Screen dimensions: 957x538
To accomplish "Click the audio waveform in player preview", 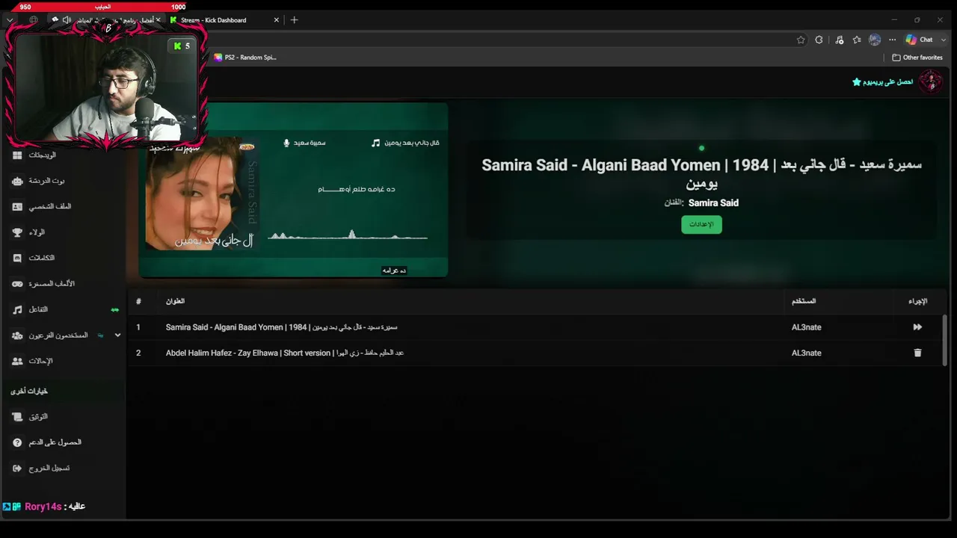I will [348, 235].
